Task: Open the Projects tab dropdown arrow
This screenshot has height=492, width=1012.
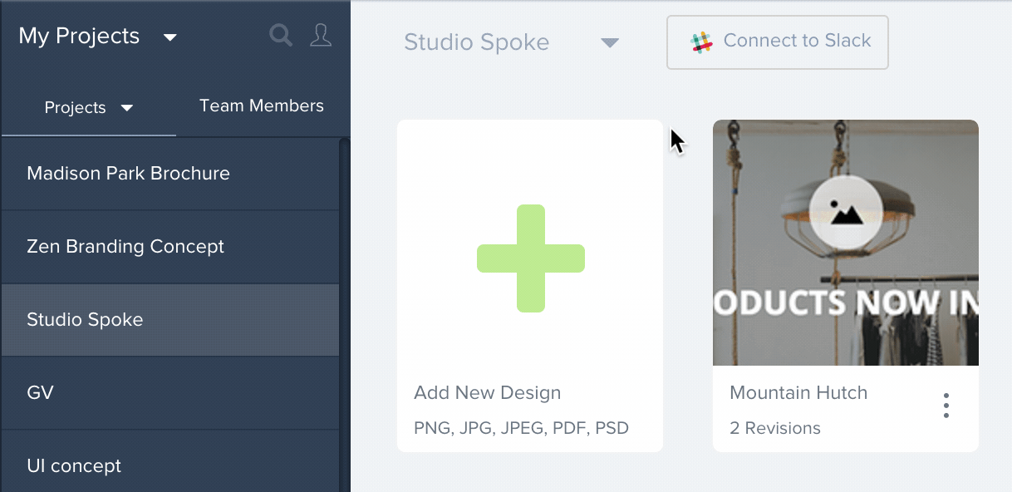Action: click(127, 108)
